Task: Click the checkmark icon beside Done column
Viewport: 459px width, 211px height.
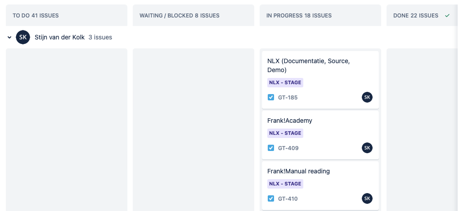Action: pyautogui.click(x=447, y=16)
